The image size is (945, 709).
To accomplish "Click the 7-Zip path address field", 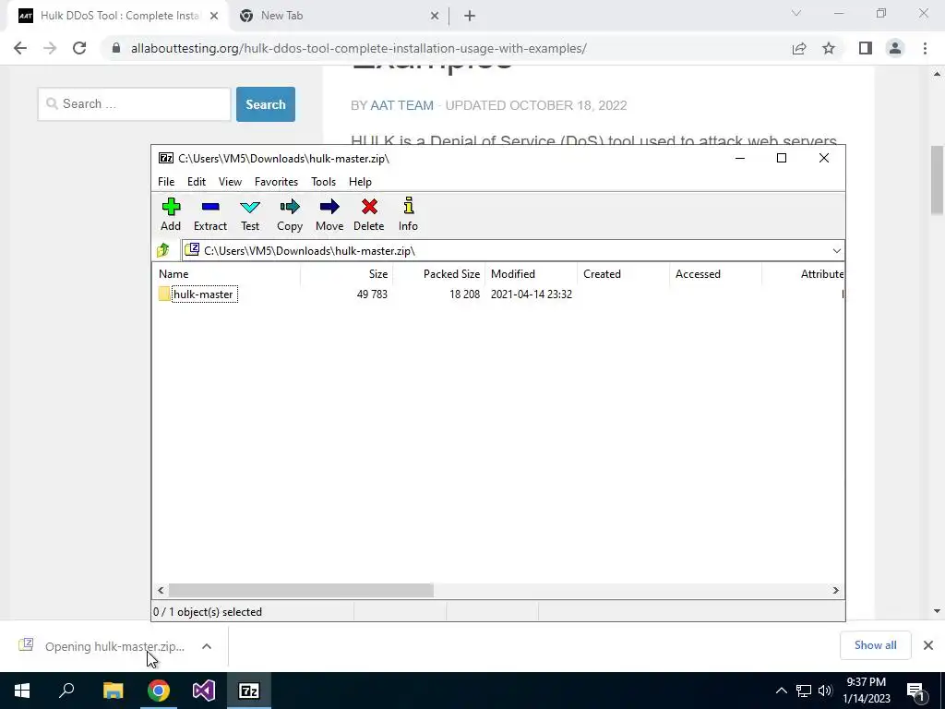I will pos(512,251).
